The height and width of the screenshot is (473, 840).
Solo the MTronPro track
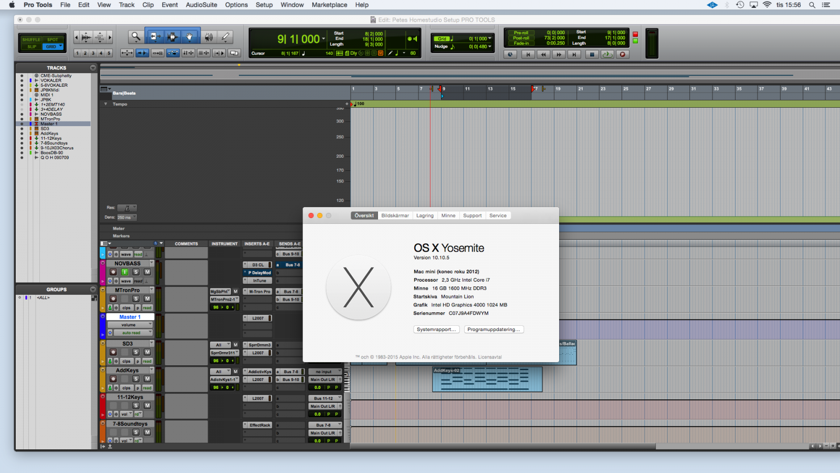click(136, 299)
